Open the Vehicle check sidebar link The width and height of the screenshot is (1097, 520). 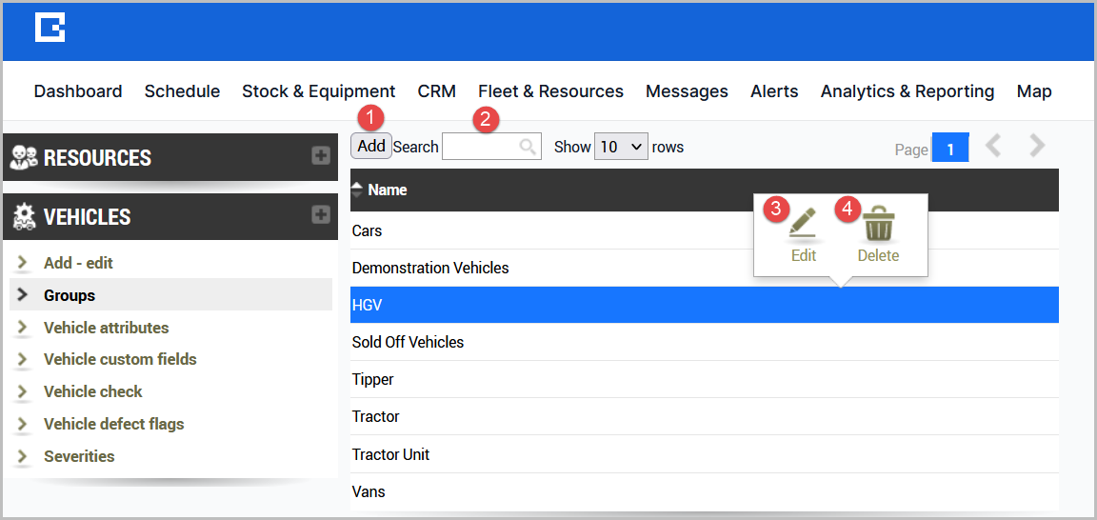pyautogui.click(x=92, y=391)
